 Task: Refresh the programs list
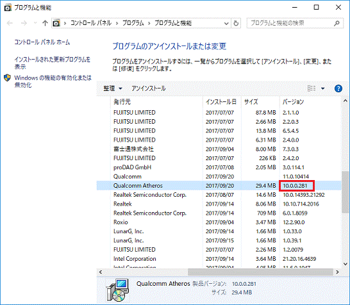pos(236,23)
